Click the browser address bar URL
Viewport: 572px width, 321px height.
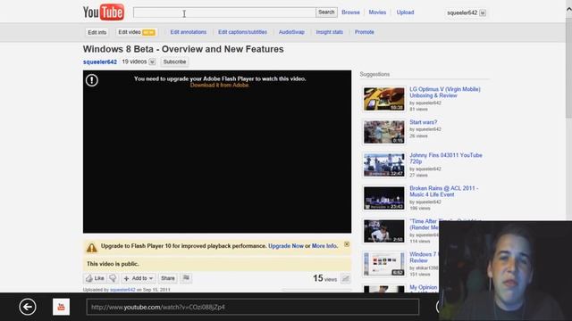[252, 307]
